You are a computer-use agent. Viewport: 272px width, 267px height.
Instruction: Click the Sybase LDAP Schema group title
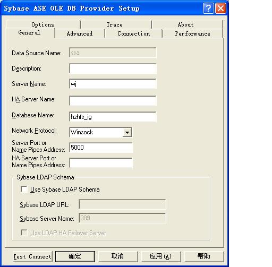point(45,177)
